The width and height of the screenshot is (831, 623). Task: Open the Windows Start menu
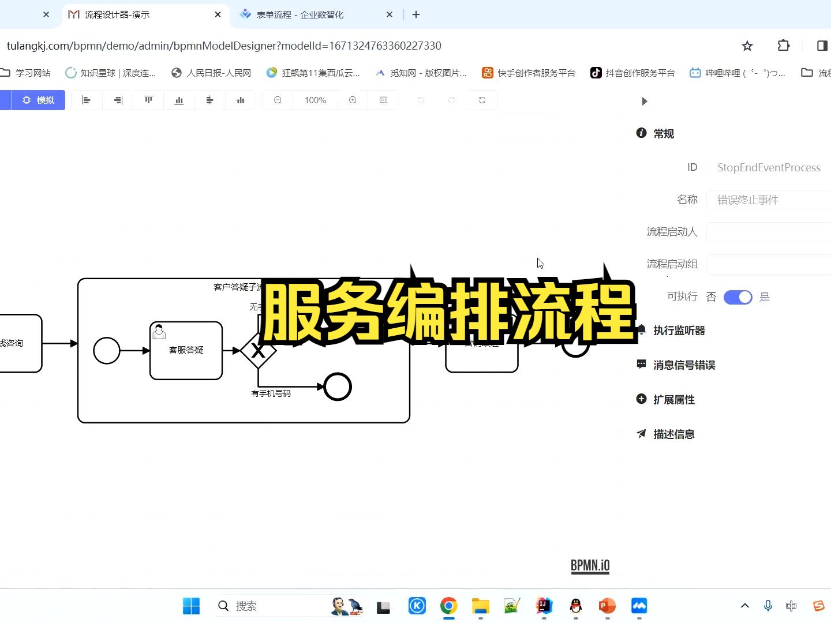coord(191,606)
